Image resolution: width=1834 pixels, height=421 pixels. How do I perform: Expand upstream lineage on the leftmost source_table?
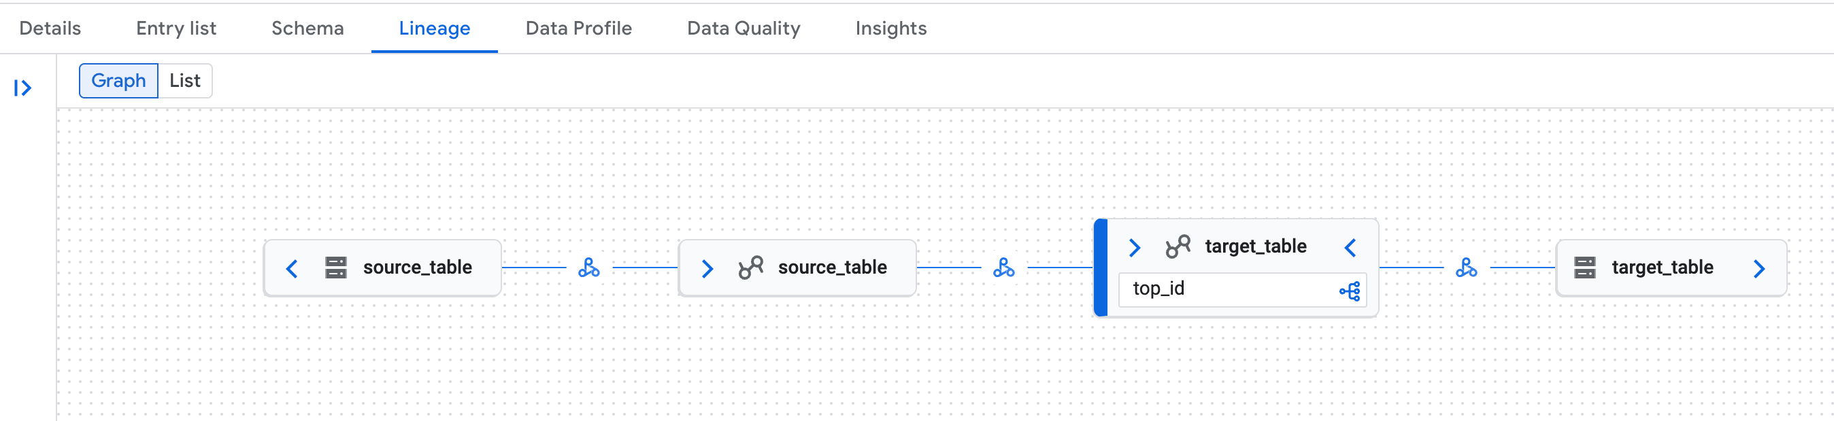[290, 269]
